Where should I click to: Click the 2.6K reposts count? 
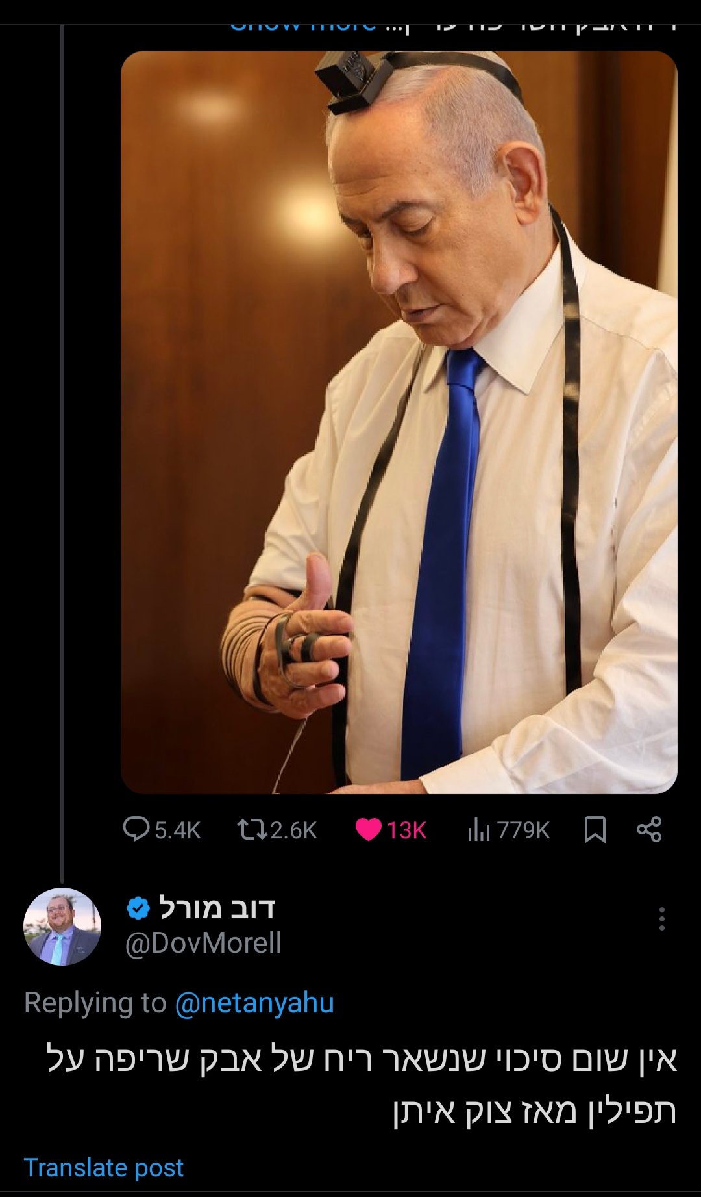click(293, 830)
